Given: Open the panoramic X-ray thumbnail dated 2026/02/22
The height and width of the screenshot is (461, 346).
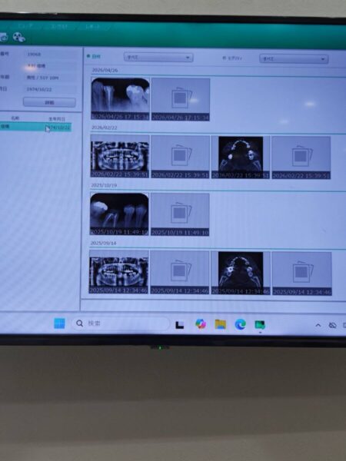Looking at the screenshot, I should (x=119, y=156).
